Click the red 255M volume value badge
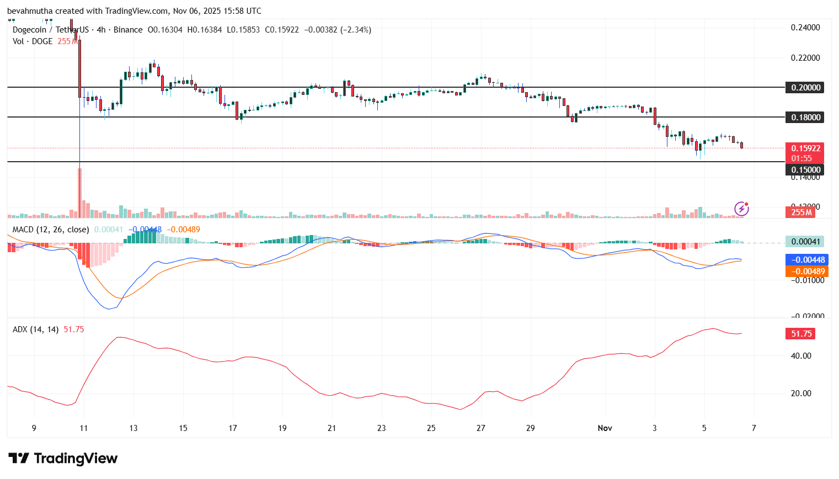 point(801,212)
